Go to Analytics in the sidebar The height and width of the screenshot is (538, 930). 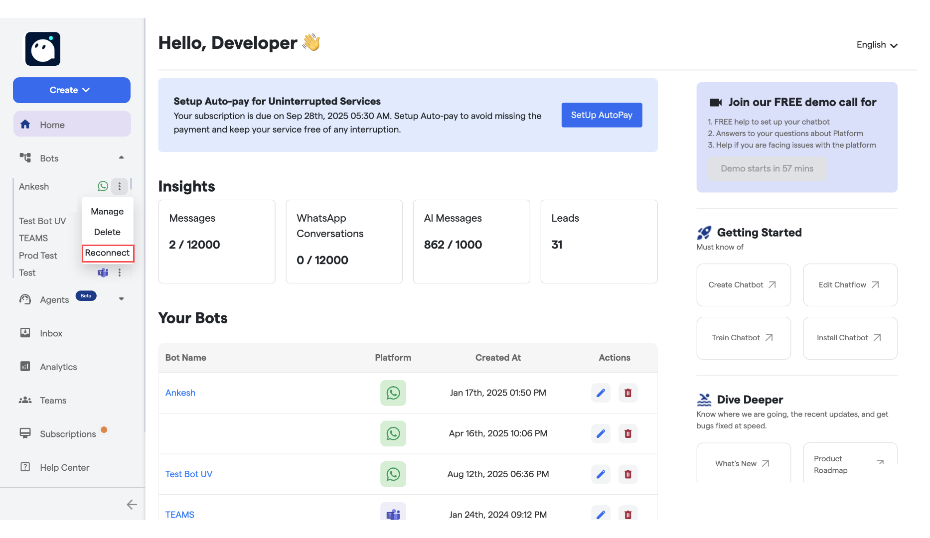coord(58,367)
